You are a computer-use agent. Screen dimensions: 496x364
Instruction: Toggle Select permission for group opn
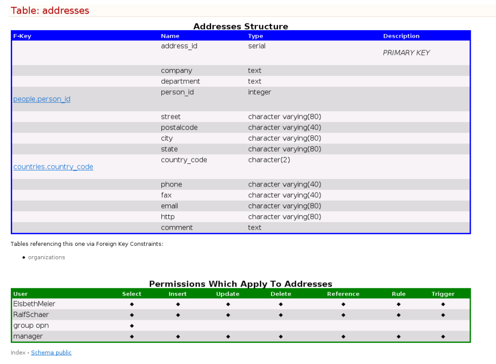[x=132, y=325]
